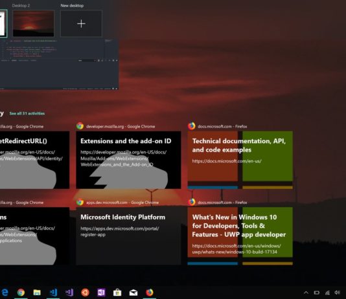
Task: Open OneNote from the taskbar
Action: click(101, 293)
